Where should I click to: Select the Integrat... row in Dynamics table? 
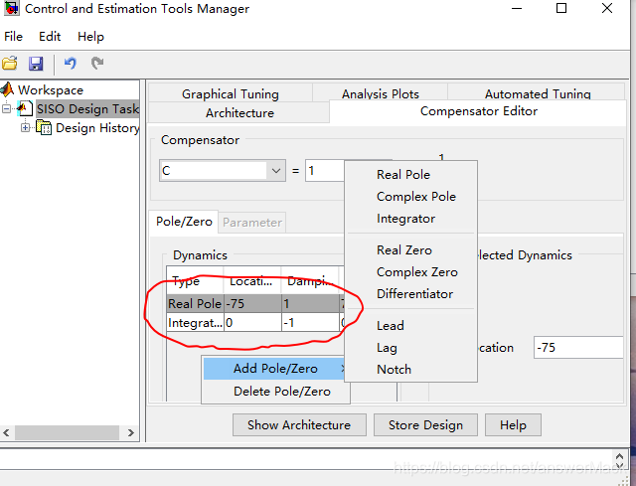click(x=255, y=323)
